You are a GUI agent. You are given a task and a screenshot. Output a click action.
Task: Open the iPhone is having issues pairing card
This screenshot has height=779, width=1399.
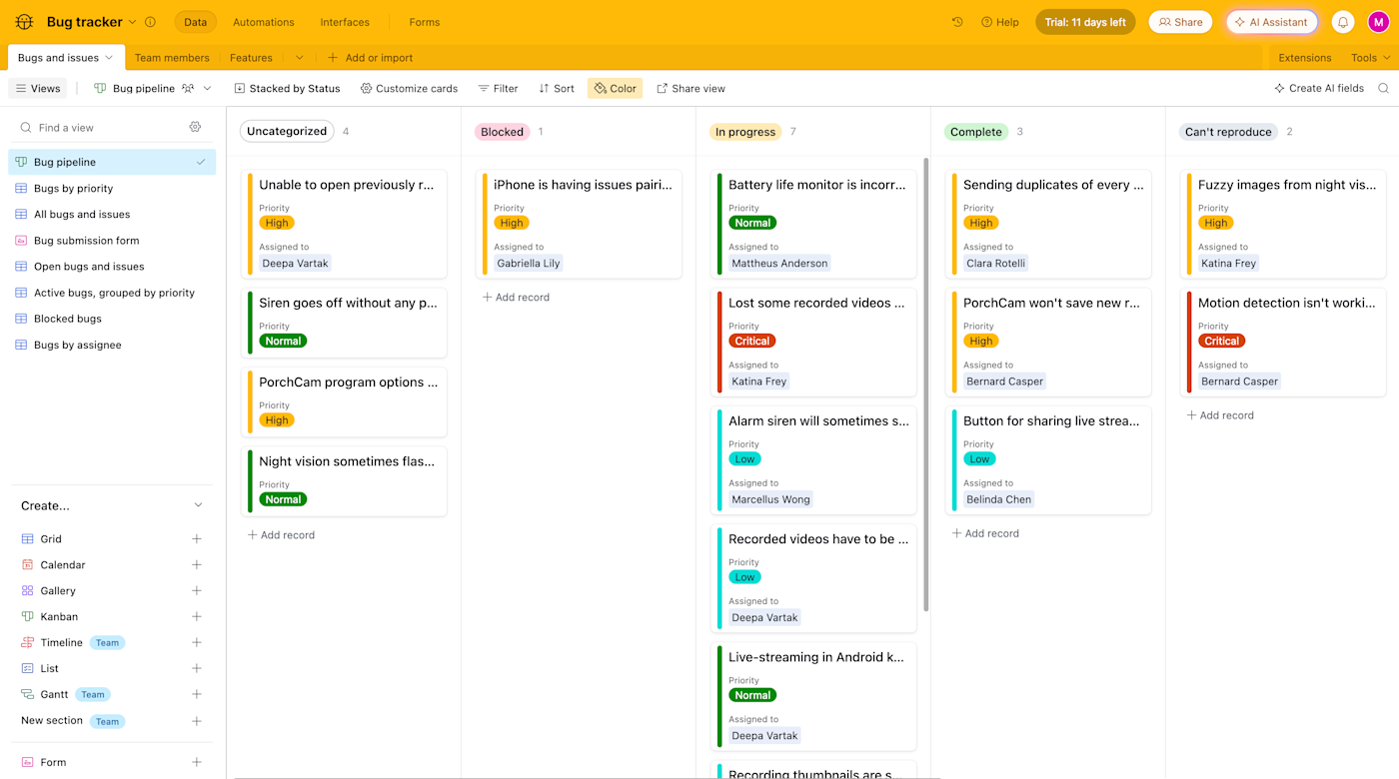point(579,224)
